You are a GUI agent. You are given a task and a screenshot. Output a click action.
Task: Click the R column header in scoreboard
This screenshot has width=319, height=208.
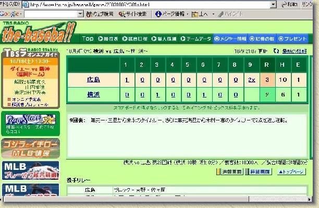(267, 65)
